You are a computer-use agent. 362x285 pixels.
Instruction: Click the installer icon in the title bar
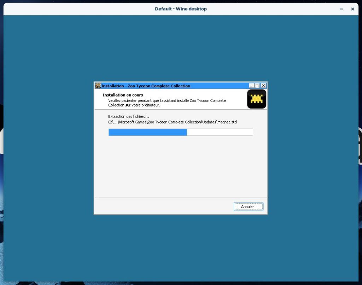click(98, 86)
